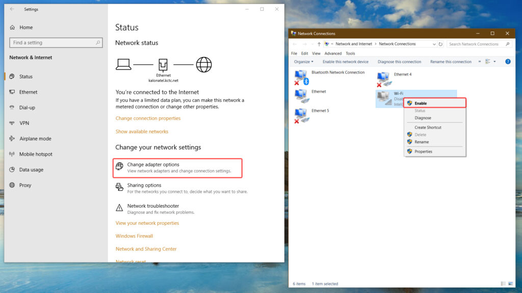Click the Back arrow in Network Connections

click(x=295, y=44)
